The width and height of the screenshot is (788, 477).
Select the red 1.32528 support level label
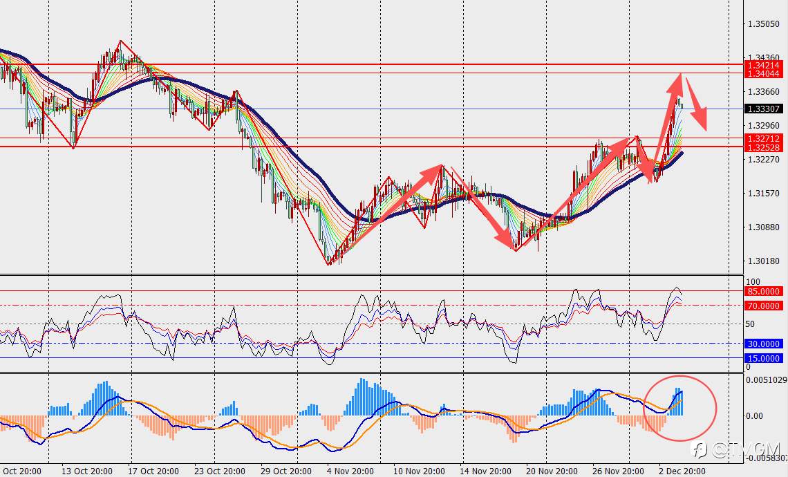coord(763,147)
